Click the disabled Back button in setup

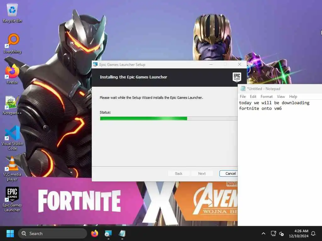(179, 173)
